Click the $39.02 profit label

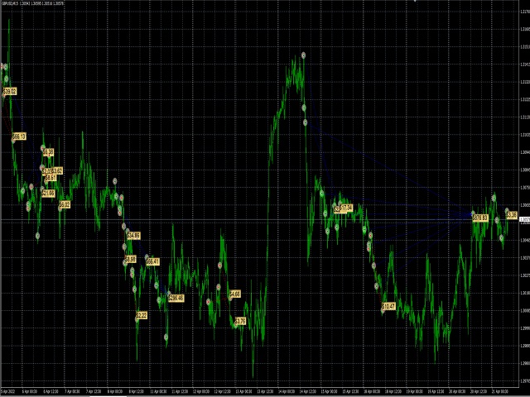(9, 92)
